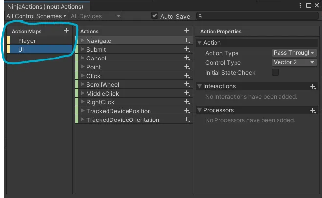Add binding to the TrackedDeviceOrientation action
The image size is (322, 198).
pos(187,119)
